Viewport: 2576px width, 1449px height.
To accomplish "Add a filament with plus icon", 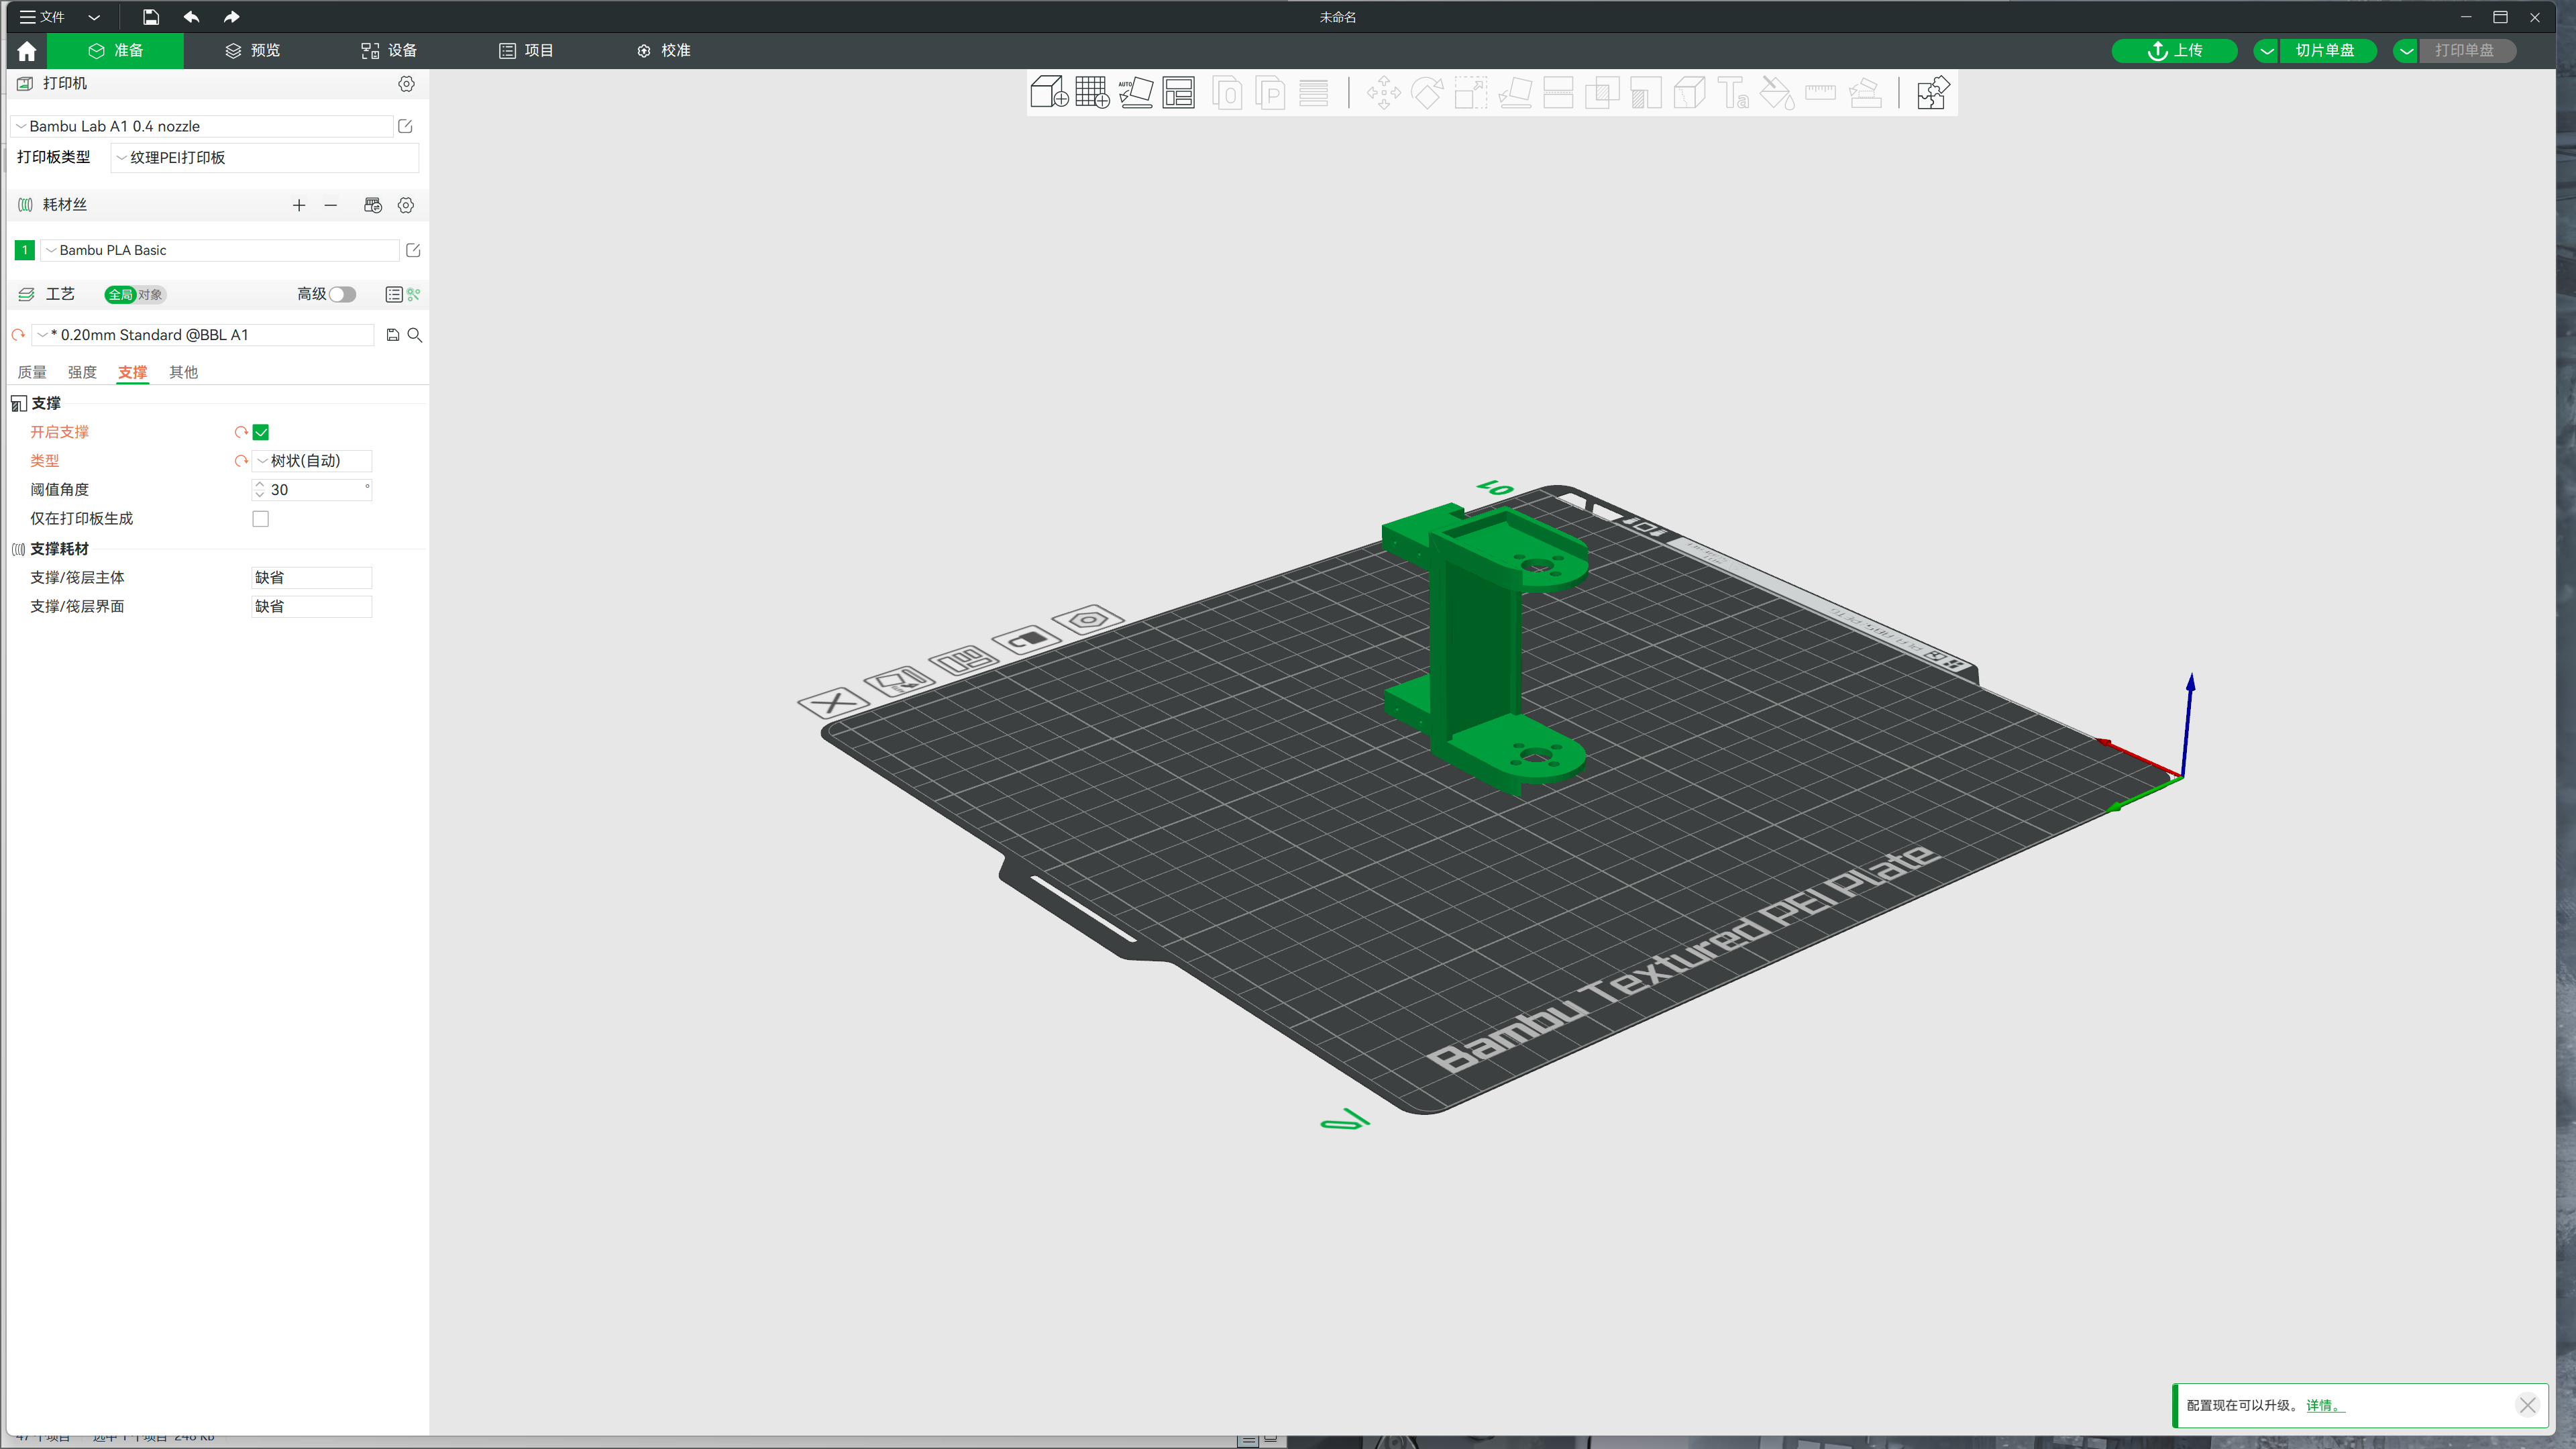I will [298, 205].
